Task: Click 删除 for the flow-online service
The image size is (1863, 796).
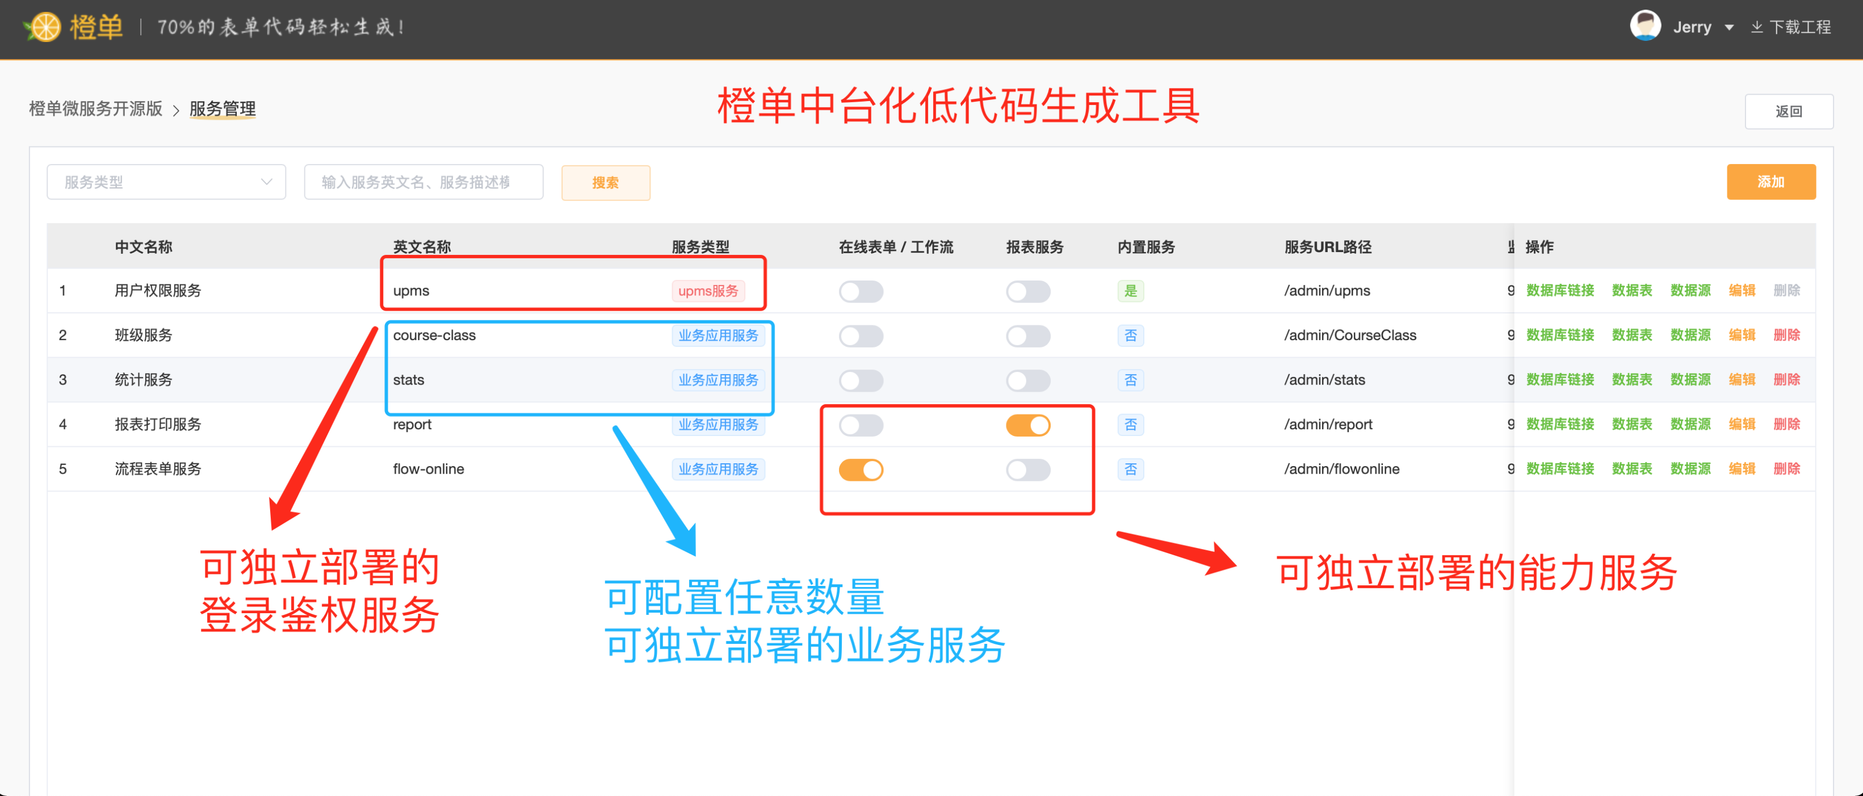Action: click(1786, 469)
